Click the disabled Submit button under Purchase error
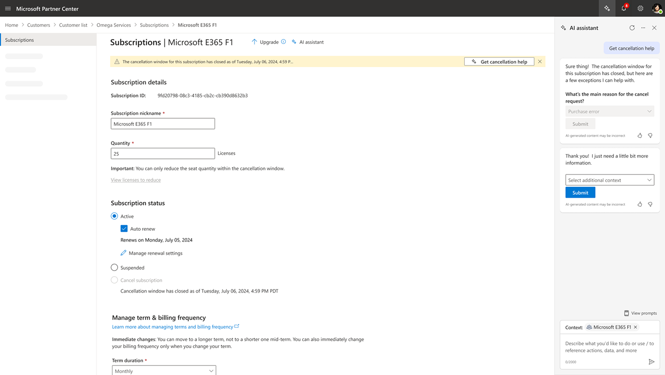 pos(580,124)
